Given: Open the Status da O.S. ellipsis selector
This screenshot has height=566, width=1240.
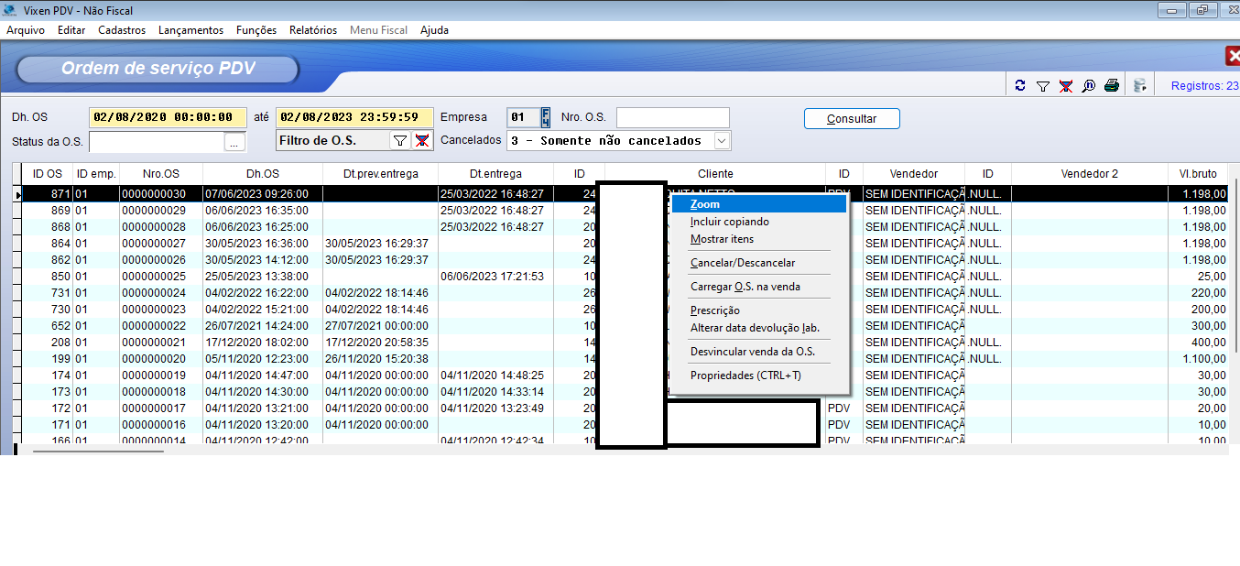Looking at the screenshot, I should pyautogui.click(x=235, y=143).
